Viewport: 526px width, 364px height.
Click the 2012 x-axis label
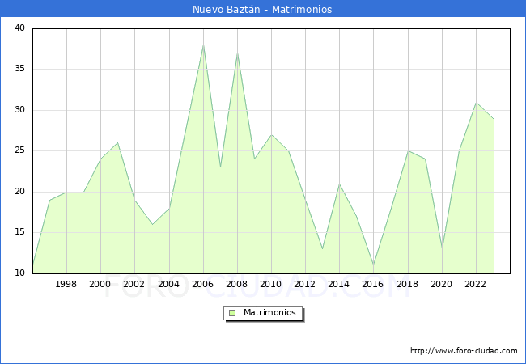(305, 284)
